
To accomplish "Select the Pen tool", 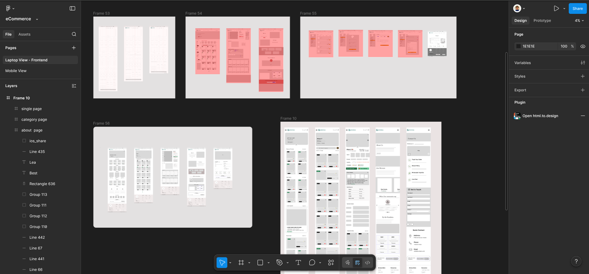I will (279, 263).
